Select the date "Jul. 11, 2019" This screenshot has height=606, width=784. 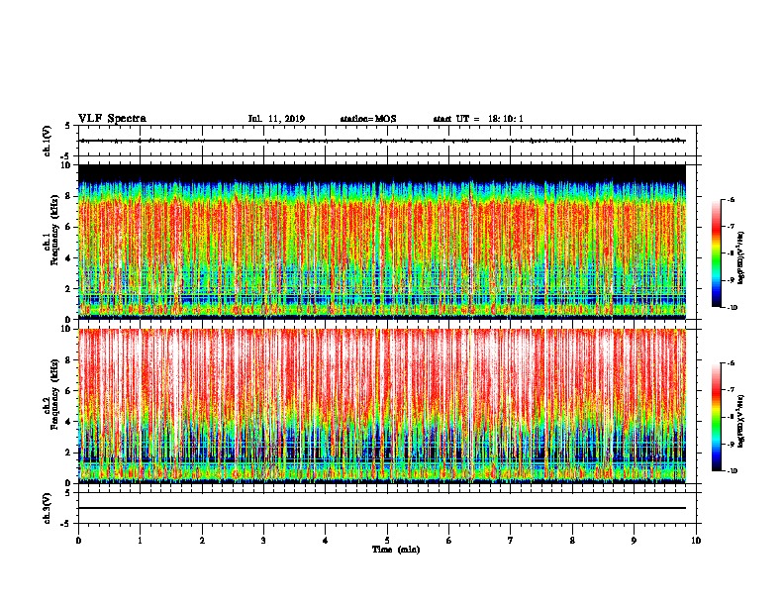[x=276, y=119]
